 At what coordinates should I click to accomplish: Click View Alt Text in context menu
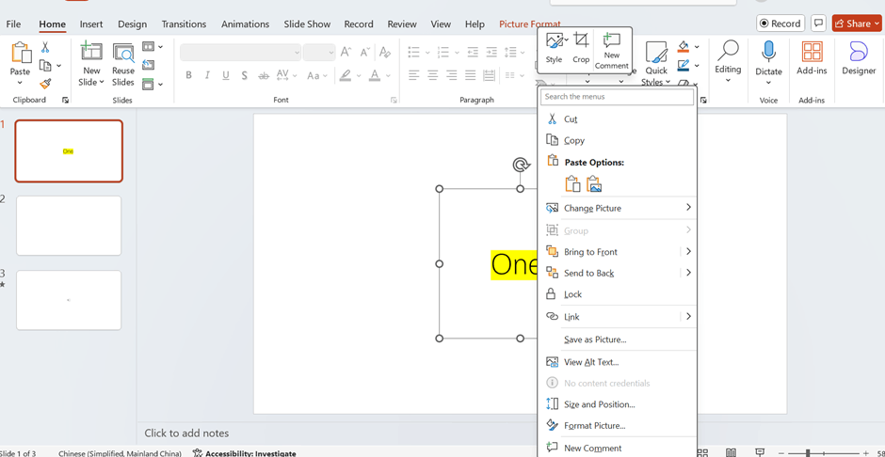[618, 362]
